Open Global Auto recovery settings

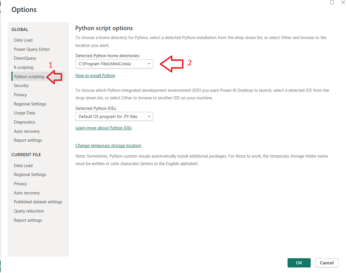pyautogui.click(x=27, y=131)
